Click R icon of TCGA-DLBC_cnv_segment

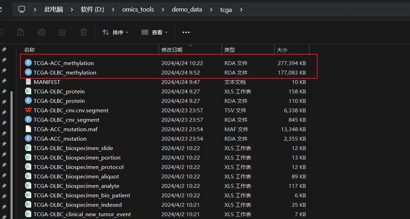pos(28,119)
